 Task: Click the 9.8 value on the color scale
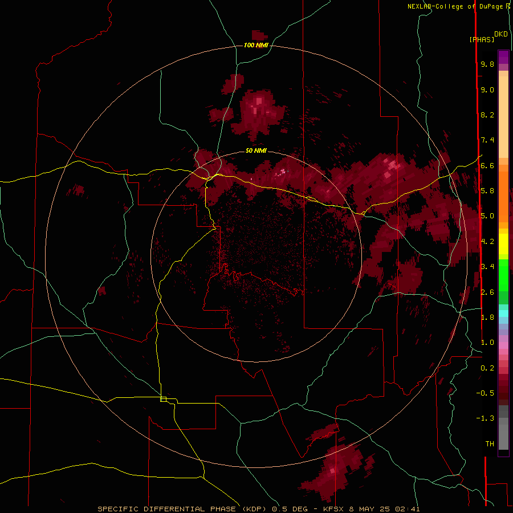487,64
